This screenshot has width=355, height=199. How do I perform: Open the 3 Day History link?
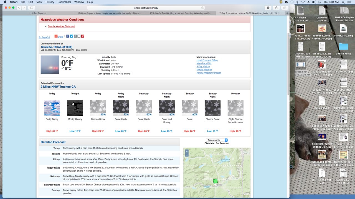(x=203, y=67)
